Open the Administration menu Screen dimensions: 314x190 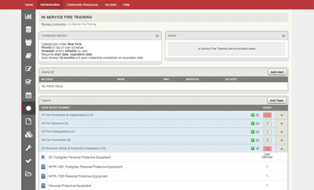coord(50,5)
